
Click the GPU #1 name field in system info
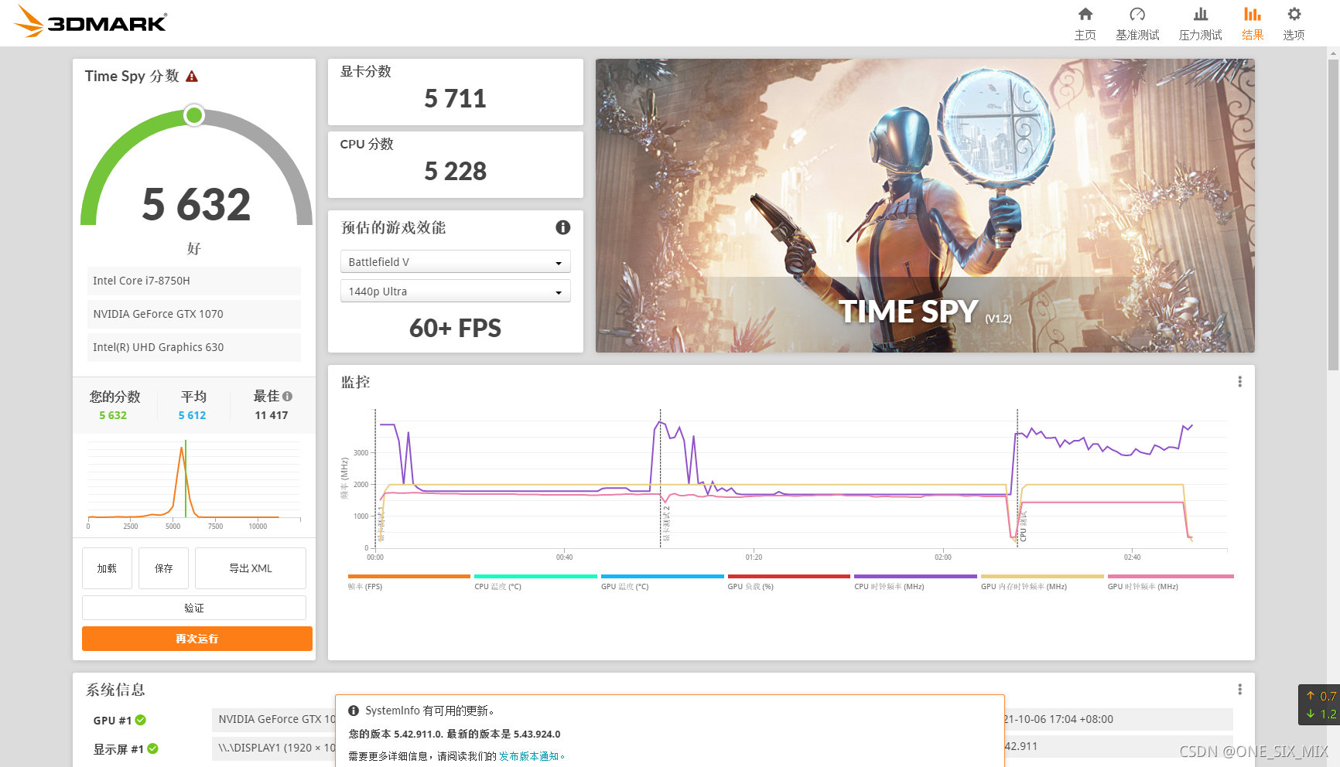click(274, 719)
